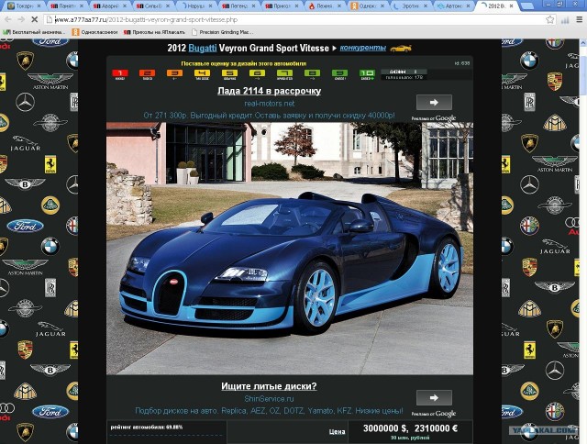The width and height of the screenshot is (587, 444).
Task: Click 'Реклама от Google' under the ShinService ad
Action: pyautogui.click(x=434, y=414)
